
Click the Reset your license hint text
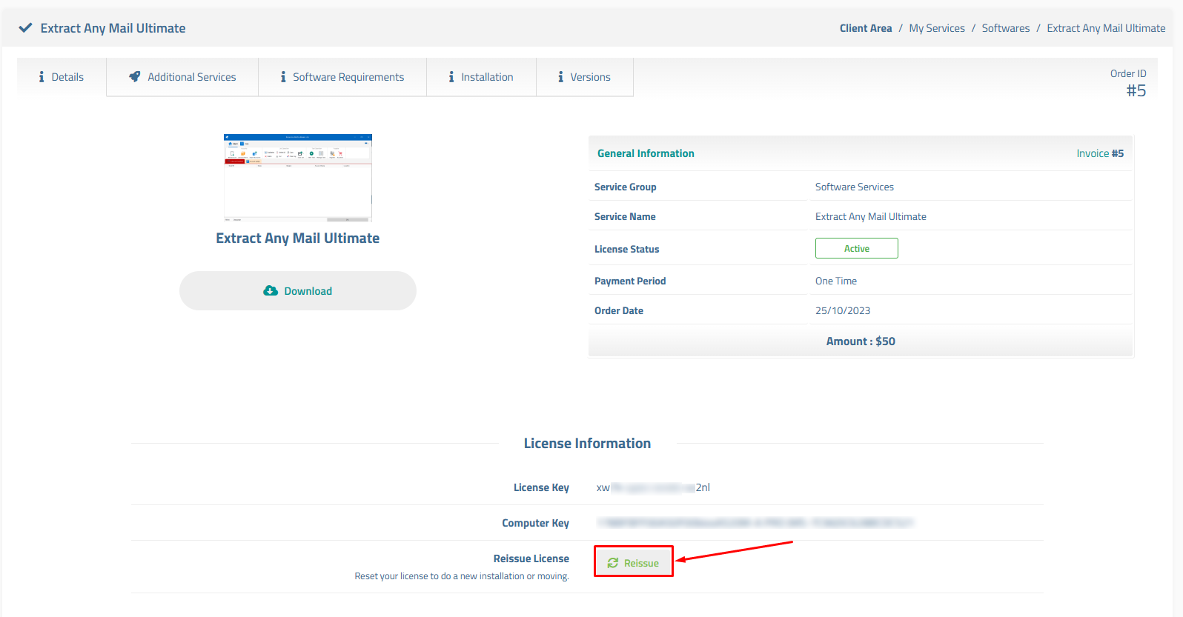[462, 576]
